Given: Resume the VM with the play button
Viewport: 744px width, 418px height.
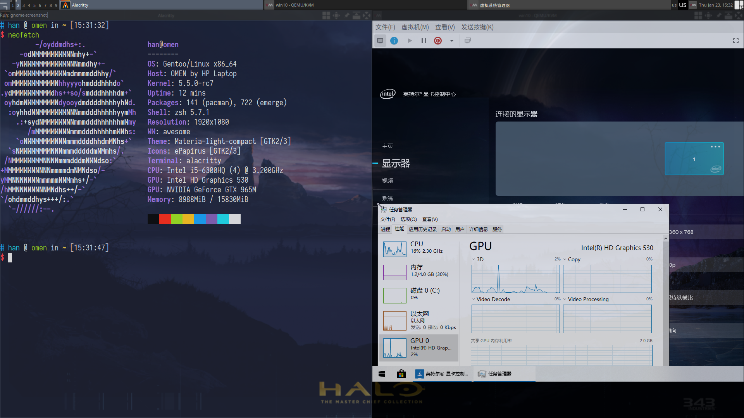Looking at the screenshot, I should (410, 40).
